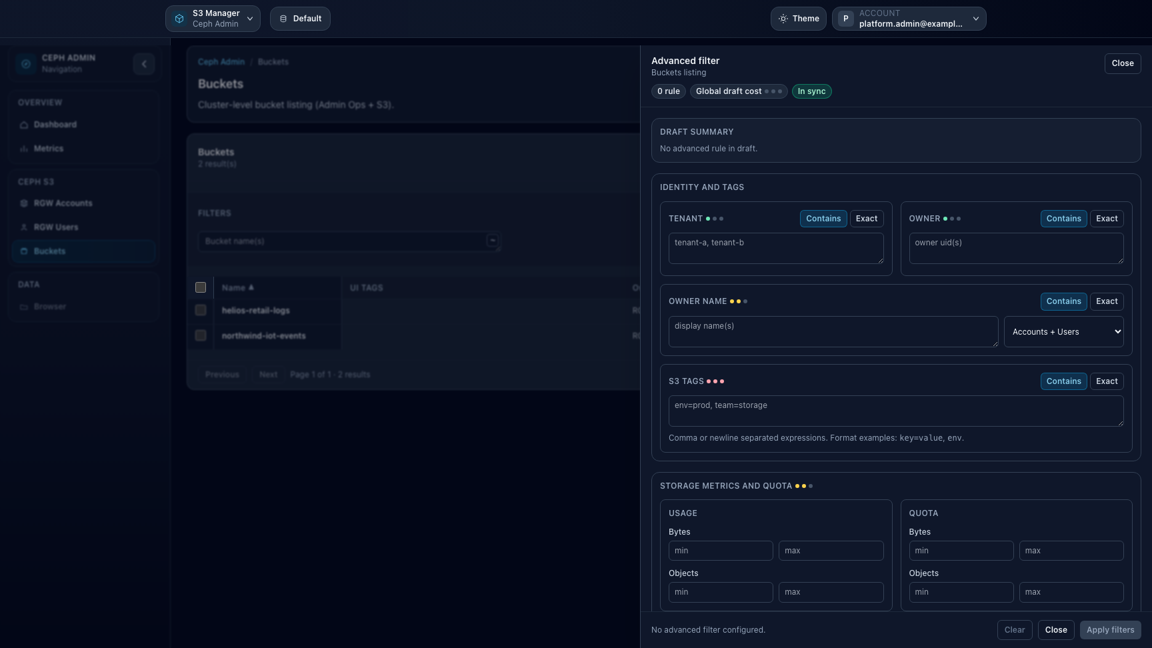The image size is (1152, 648).
Task: Clear the advanced filter configuration
Action: pyautogui.click(x=1014, y=629)
